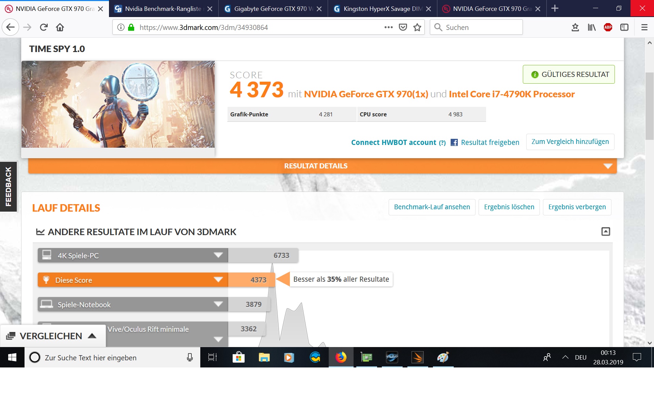Expand the 4K Spiele-PC dropdown

pyautogui.click(x=218, y=255)
